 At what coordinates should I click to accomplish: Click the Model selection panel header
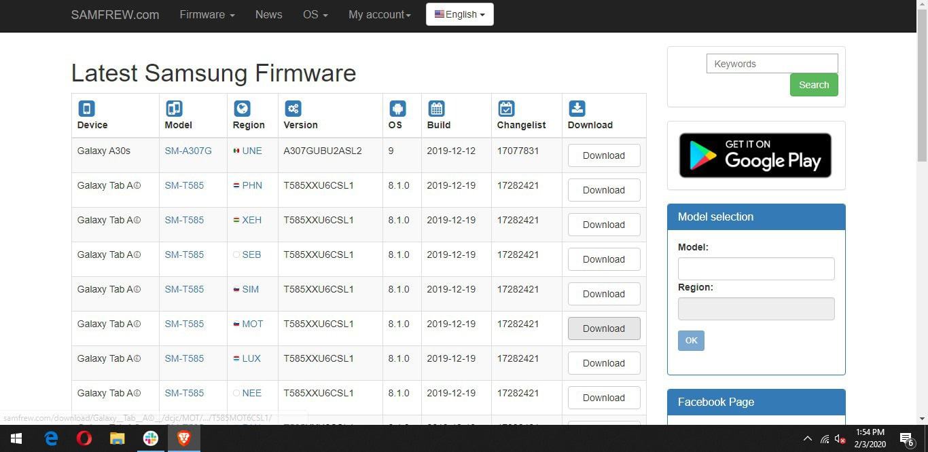(x=756, y=216)
